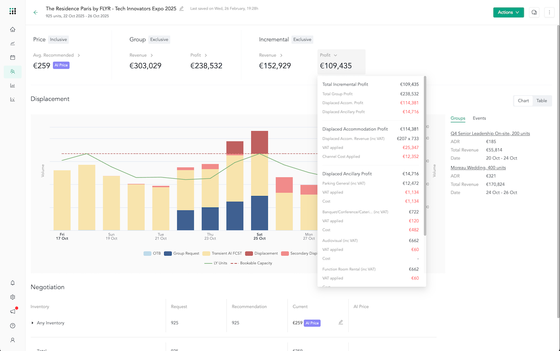Toggle Group Request legend series
The width and height of the screenshot is (560, 351).
(x=181, y=253)
